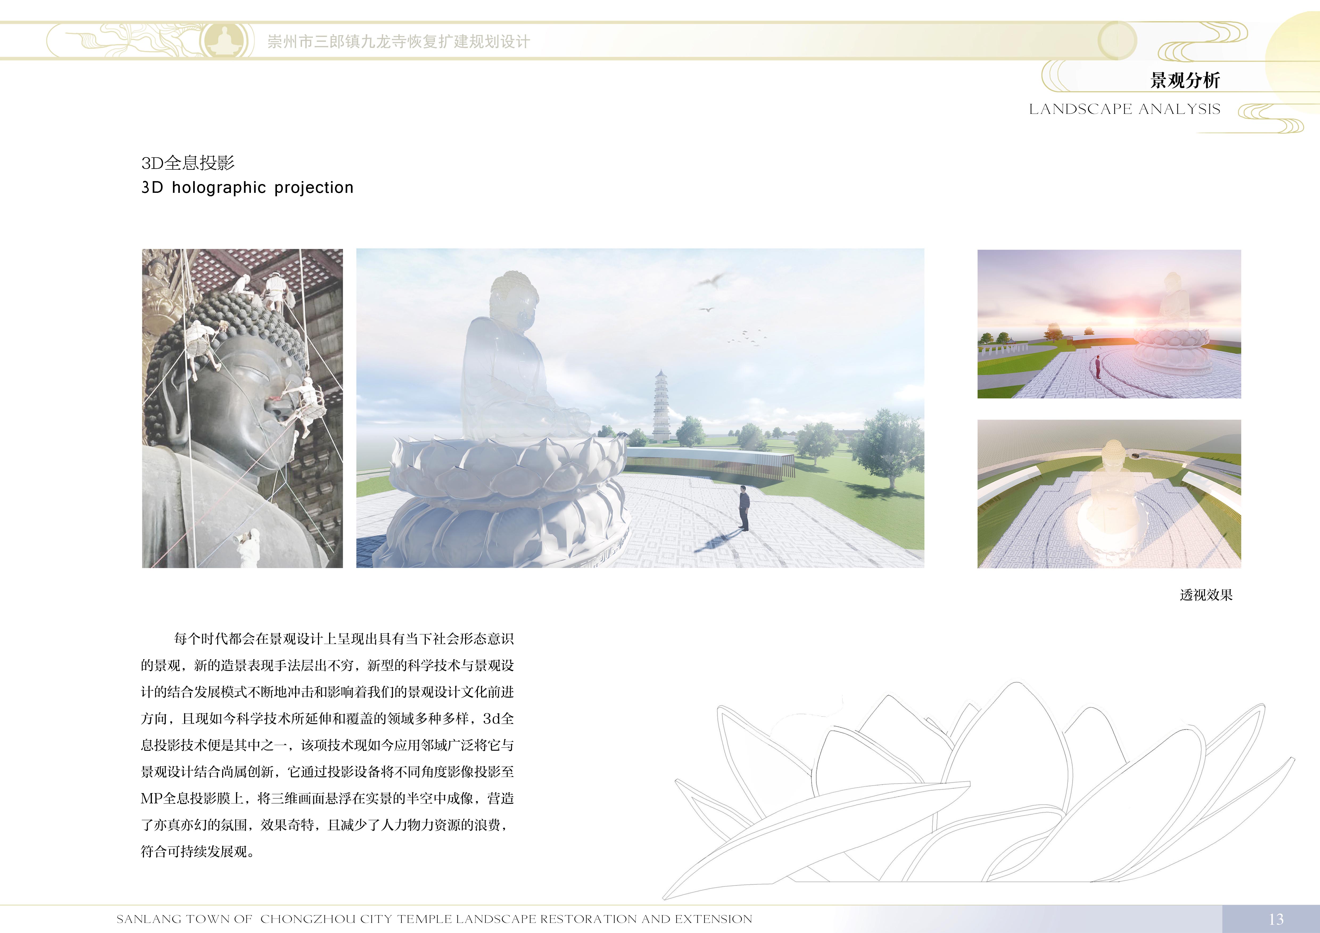Click the text 3D holographic projection
Image resolution: width=1320 pixels, height=933 pixels.
[x=247, y=188]
